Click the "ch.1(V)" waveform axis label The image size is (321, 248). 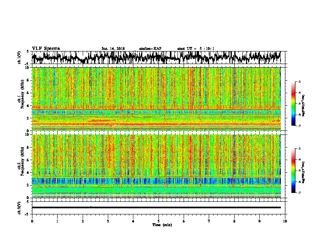pos(19,58)
